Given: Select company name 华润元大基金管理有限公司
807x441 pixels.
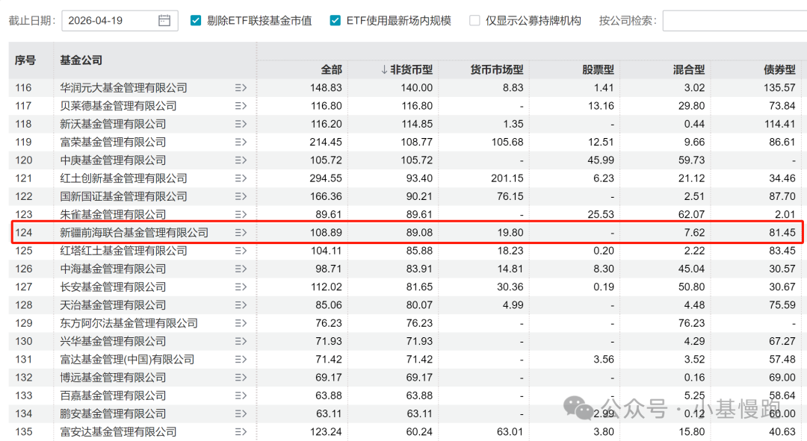Looking at the screenshot, I should 123,88.
